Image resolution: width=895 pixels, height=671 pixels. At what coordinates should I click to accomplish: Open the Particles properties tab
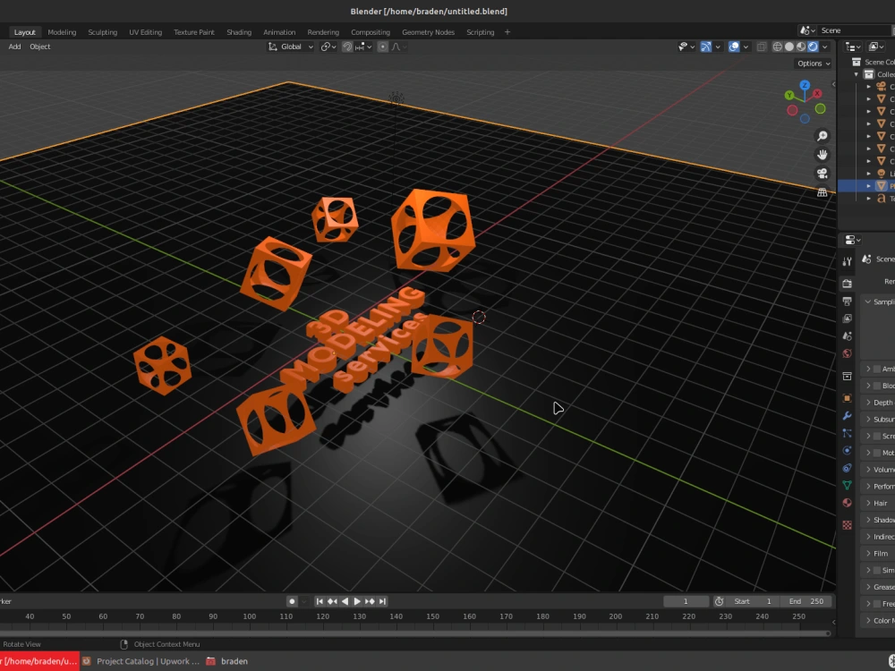847,434
